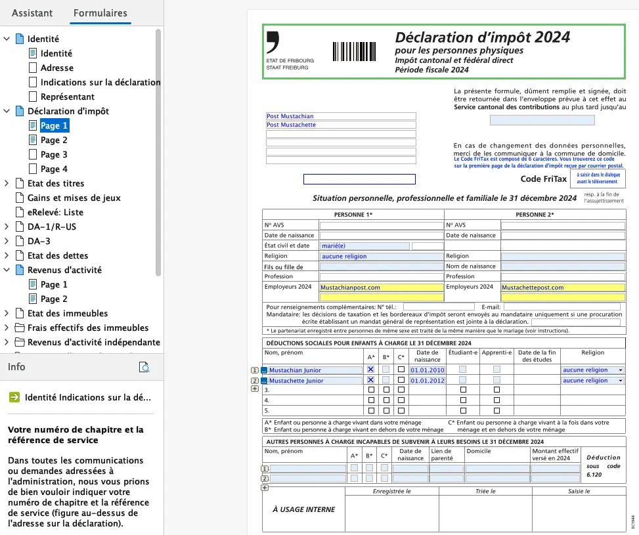Click the ellipsis icon beside Mustachette Junior

pos(264,380)
